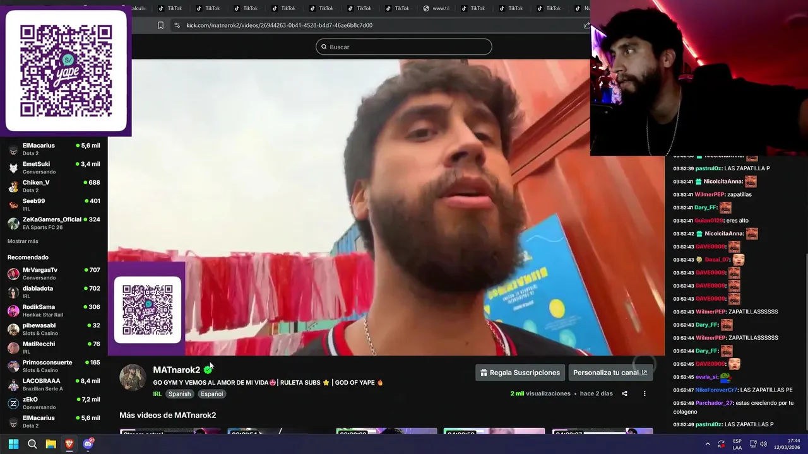The width and height of the screenshot is (808, 454).
Task: Click Seeb99's channel avatar
Action: pyautogui.click(x=13, y=205)
